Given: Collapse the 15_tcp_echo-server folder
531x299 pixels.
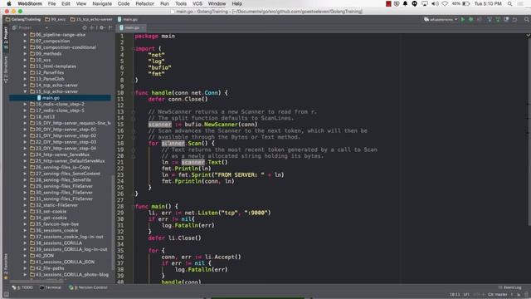Looking at the screenshot, I should pos(25,91).
